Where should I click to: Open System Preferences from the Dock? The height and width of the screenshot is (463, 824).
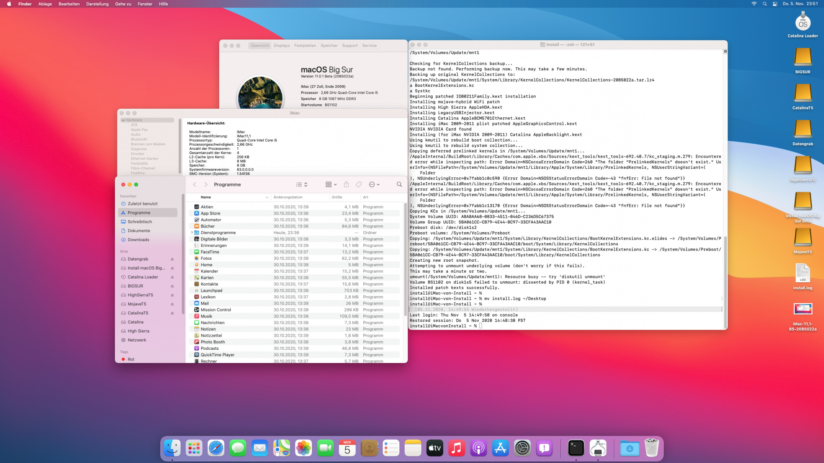point(522,448)
